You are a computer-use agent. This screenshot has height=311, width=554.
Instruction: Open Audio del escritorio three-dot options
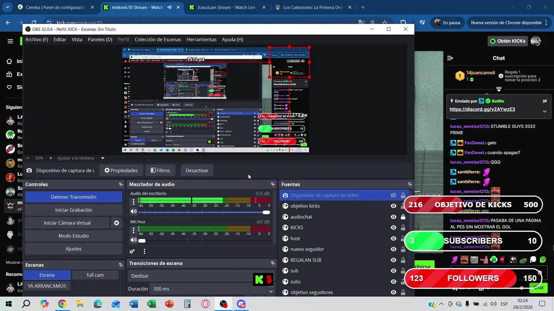coord(133,202)
